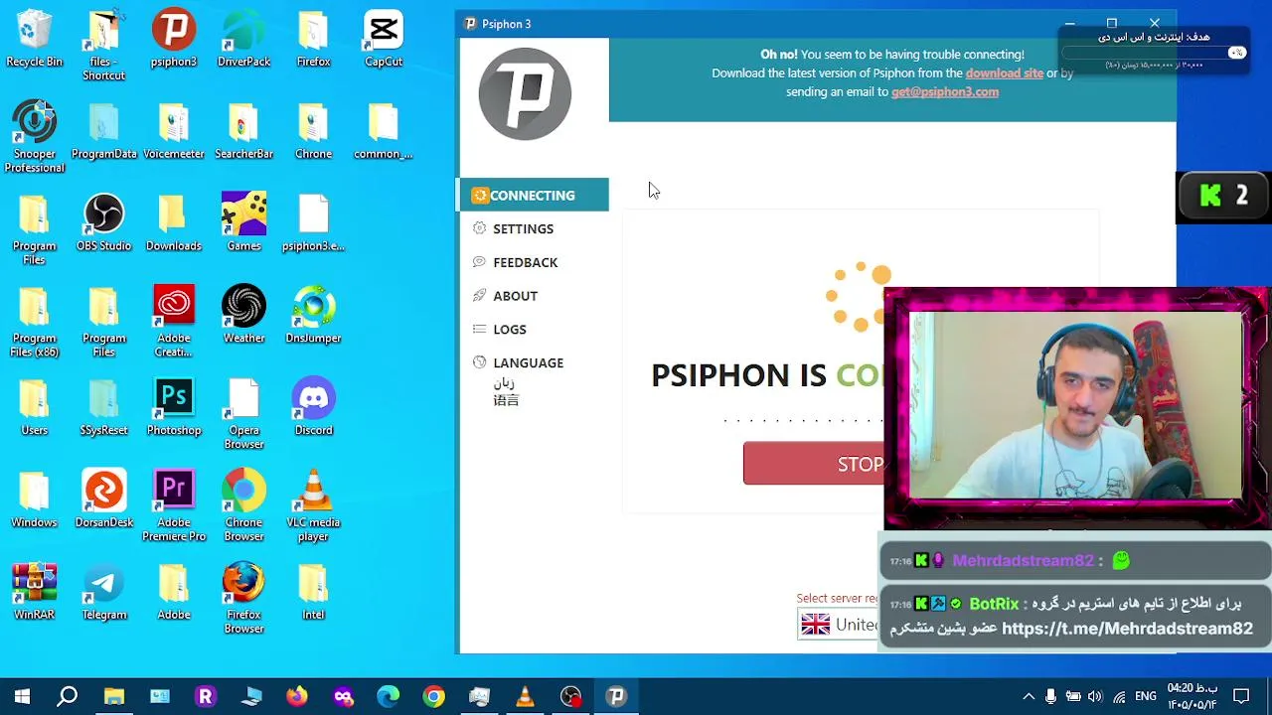Open network settings from the system tray
Screen dimensions: 1272x715
pos(1119,696)
